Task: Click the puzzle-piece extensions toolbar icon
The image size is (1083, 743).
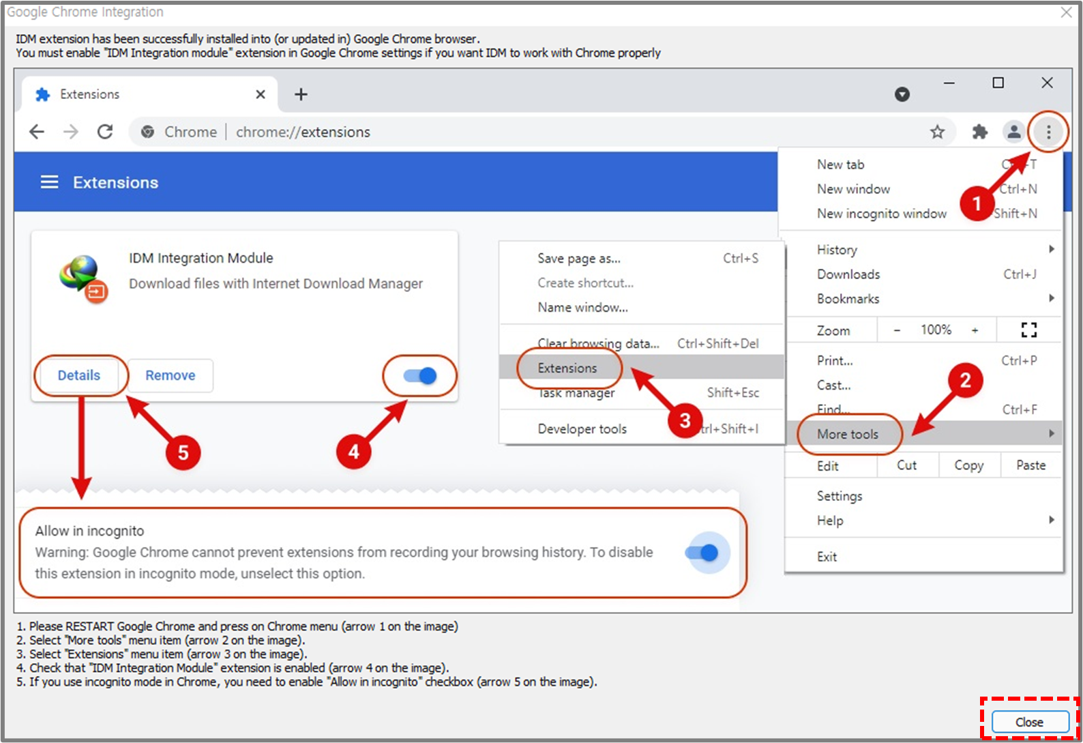Action: (980, 132)
